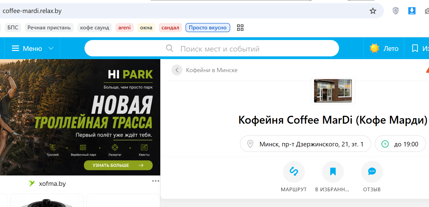Open the HI PARK advertisement banner

point(80,117)
